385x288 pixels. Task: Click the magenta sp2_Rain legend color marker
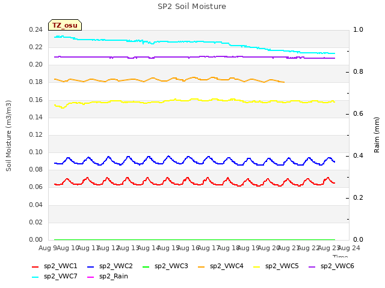(91, 277)
